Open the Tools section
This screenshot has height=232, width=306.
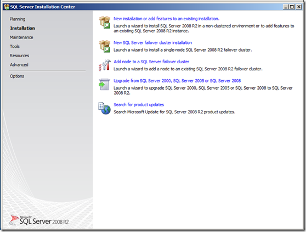pyautogui.click(x=15, y=46)
